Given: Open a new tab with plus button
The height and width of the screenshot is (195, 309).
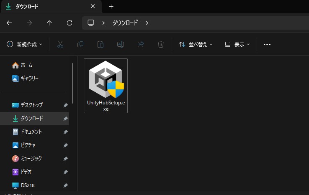Looking at the screenshot, I should [111, 7].
